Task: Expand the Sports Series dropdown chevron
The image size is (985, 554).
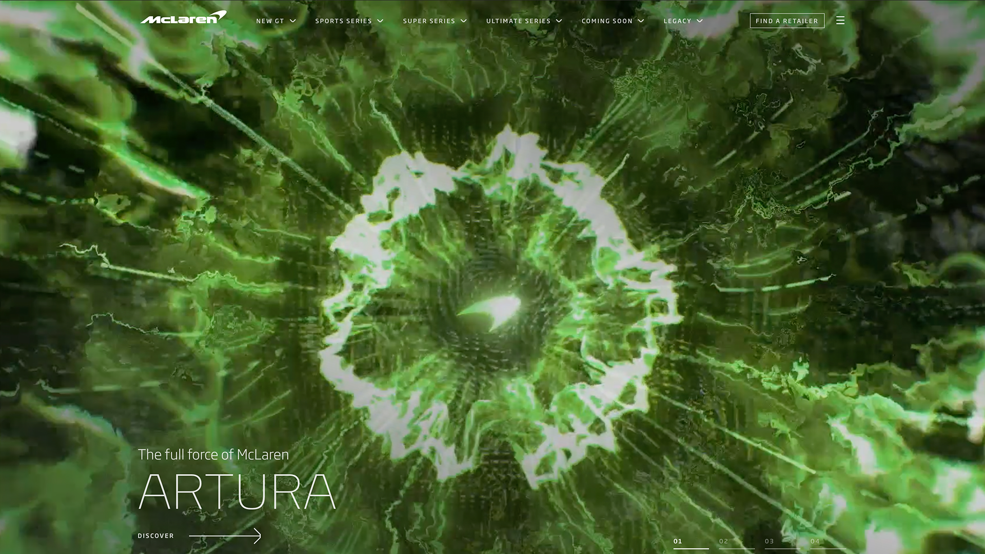Action: tap(380, 21)
